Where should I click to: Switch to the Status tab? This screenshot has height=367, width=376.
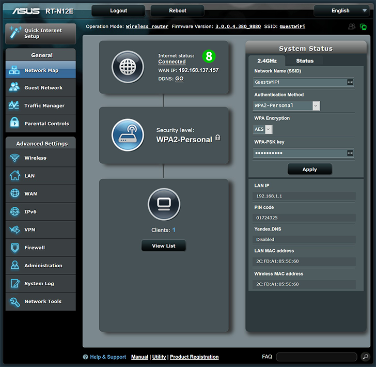tap(305, 60)
